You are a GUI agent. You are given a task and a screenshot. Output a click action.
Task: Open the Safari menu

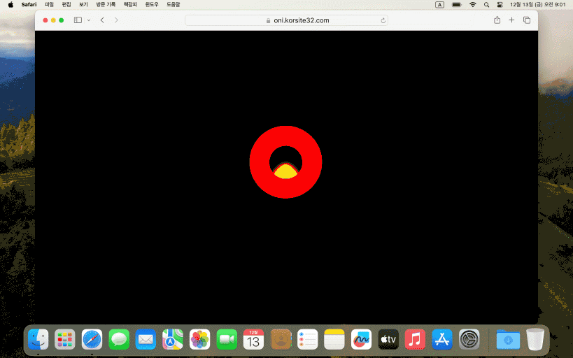click(29, 5)
